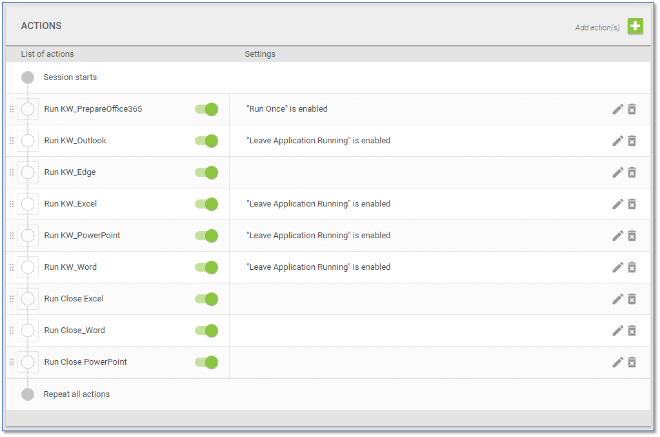Click drag handle of Run KW_Excel
Viewport: 660px width, 437px height.
tap(12, 204)
